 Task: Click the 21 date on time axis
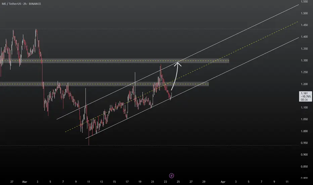[152, 182]
